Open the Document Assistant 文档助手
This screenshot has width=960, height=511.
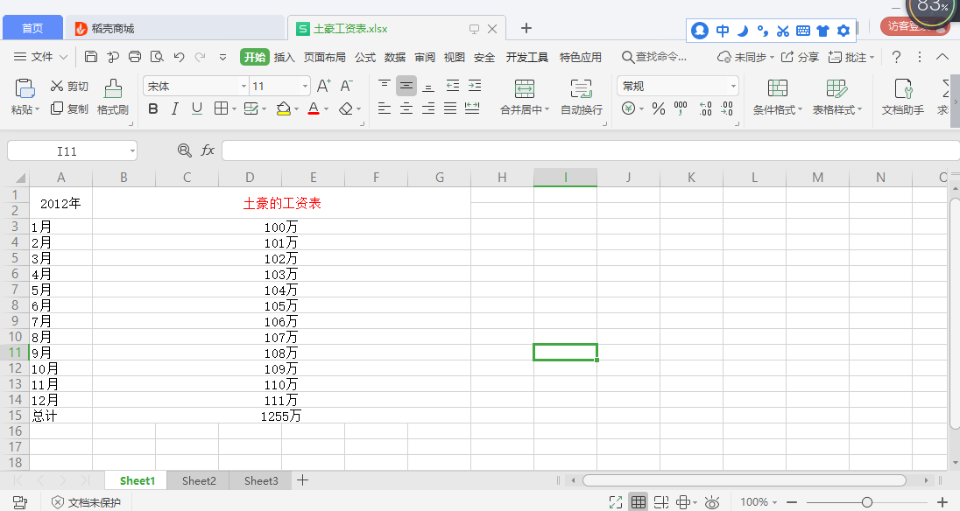click(x=903, y=96)
